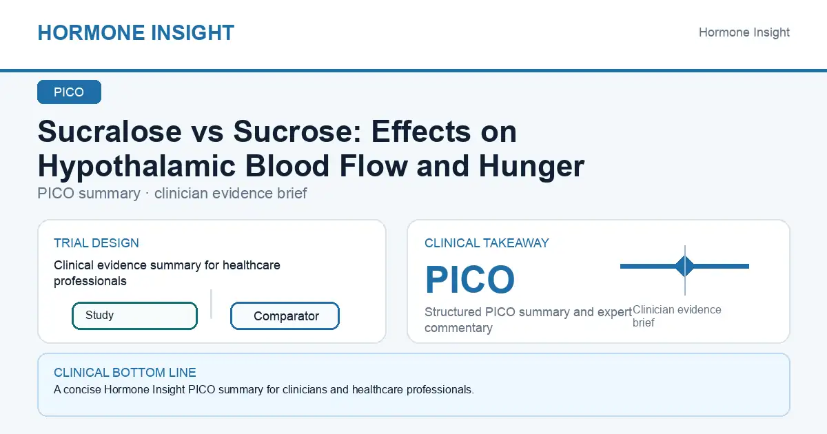Open the Hormone Insight header link

(744, 32)
